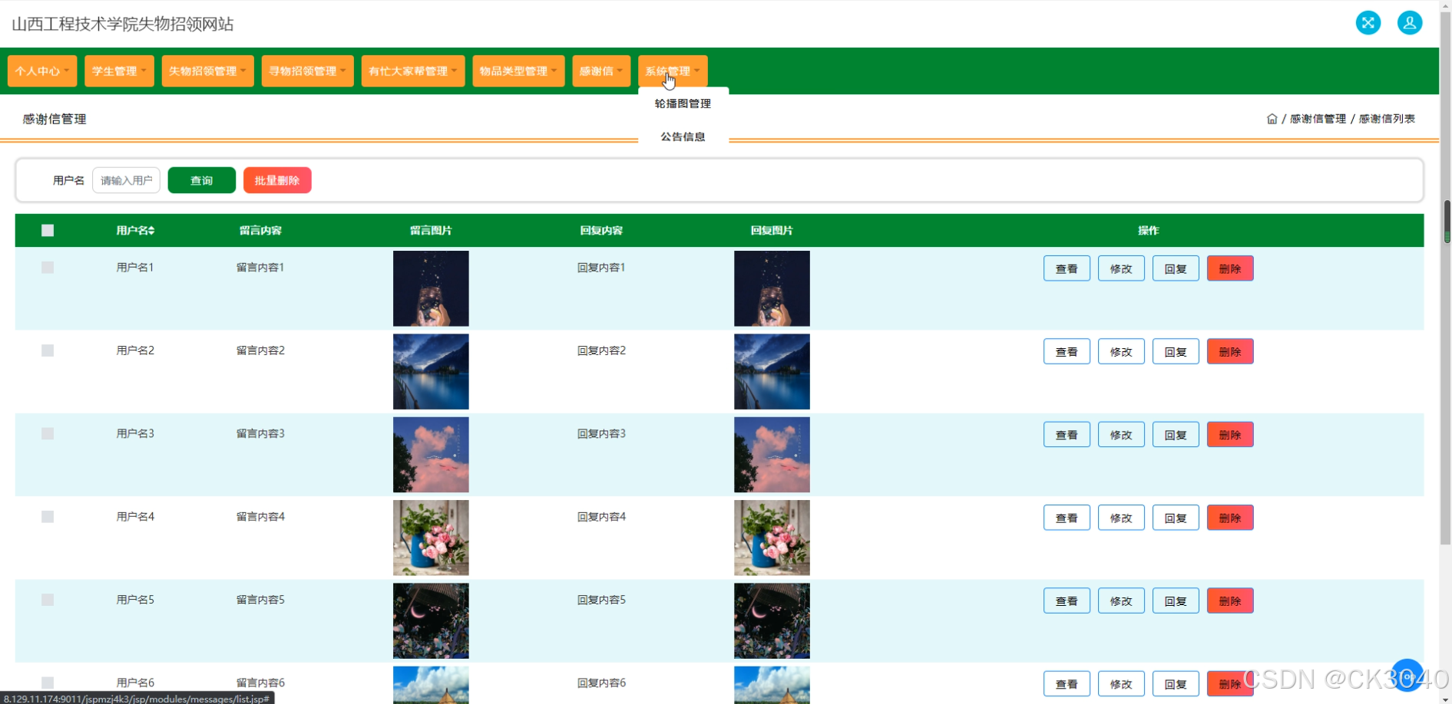The width and height of the screenshot is (1452, 704).
Task: Click 回复 for 用户名1
Action: click(x=1176, y=268)
